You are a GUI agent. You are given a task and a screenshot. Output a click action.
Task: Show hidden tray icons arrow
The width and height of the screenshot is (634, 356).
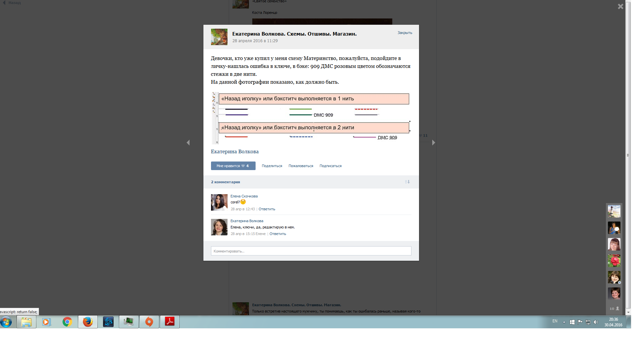click(x=564, y=322)
